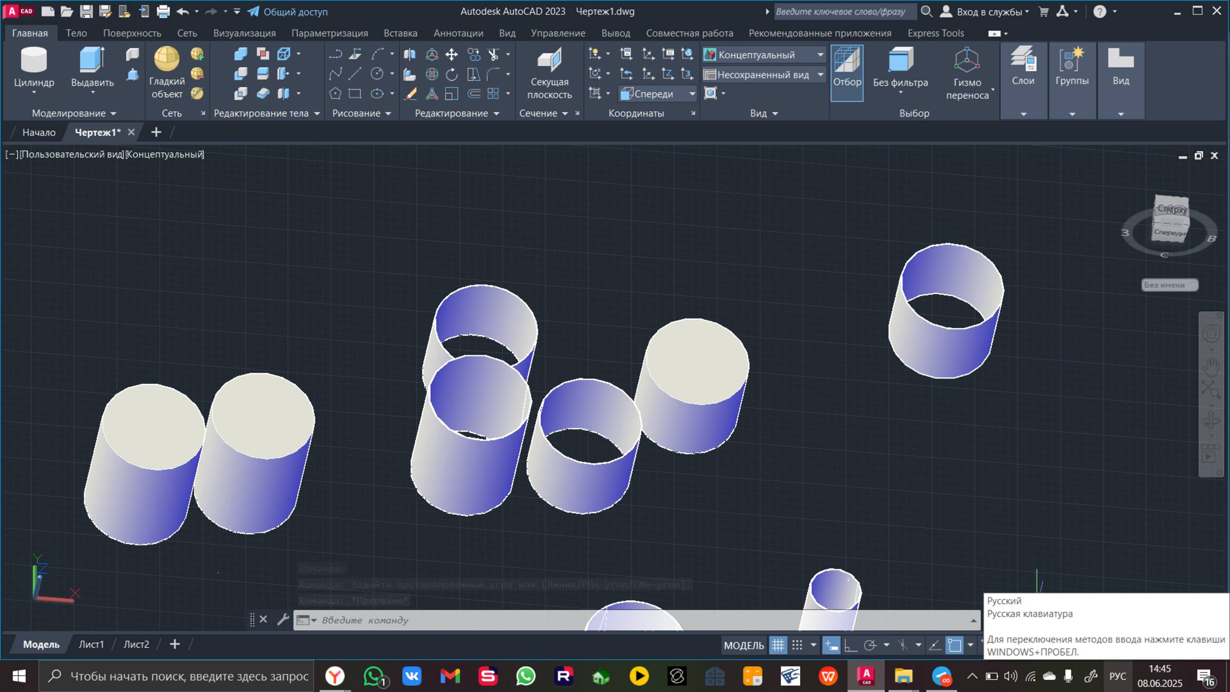Choose the Polygon drawing tool
This screenshot has height=692, width=1230.
(x=335, y=94)
